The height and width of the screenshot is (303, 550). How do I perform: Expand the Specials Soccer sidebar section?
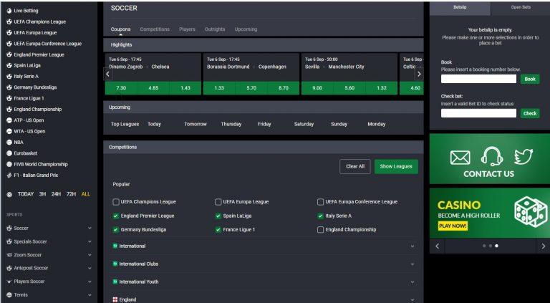49,241
